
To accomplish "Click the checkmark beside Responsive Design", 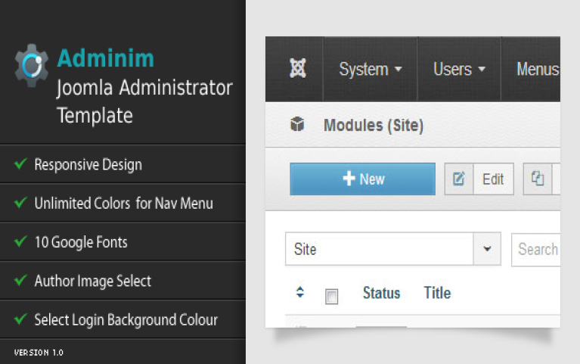I will point(20,163).
